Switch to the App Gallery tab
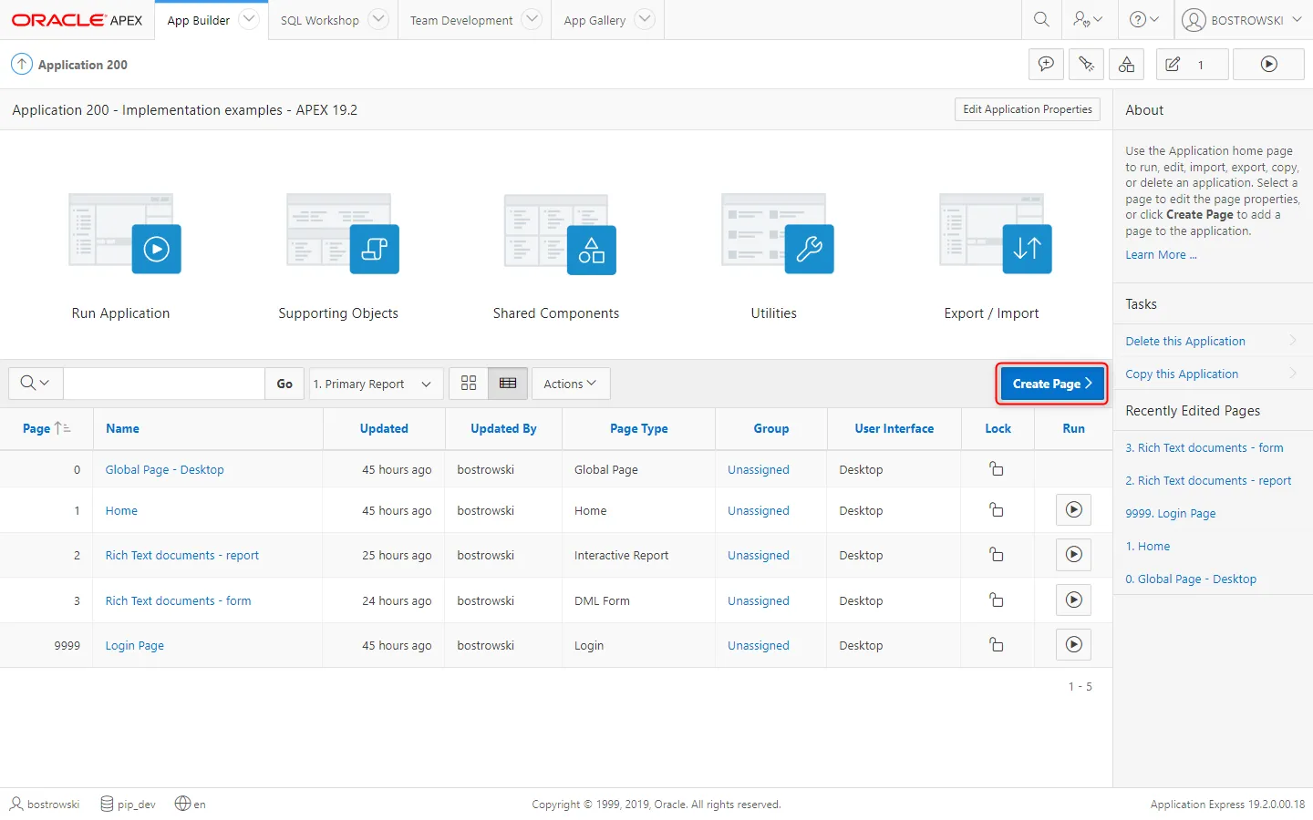 (594, 20)
